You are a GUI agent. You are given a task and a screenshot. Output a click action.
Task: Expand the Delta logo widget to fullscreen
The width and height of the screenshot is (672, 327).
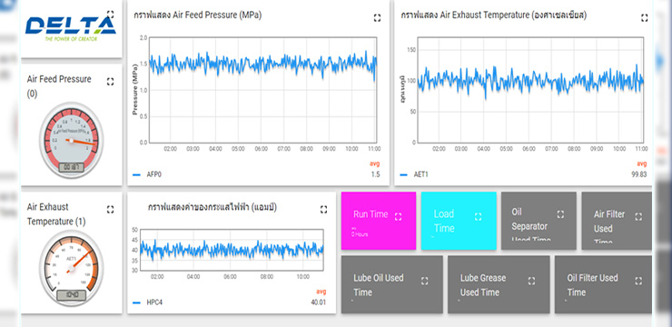coord(110,15)
